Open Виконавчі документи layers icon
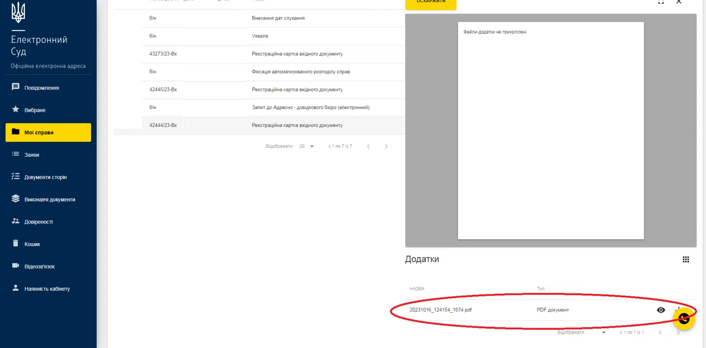Viewport: 706px width, 348px height. coord(16,199)
